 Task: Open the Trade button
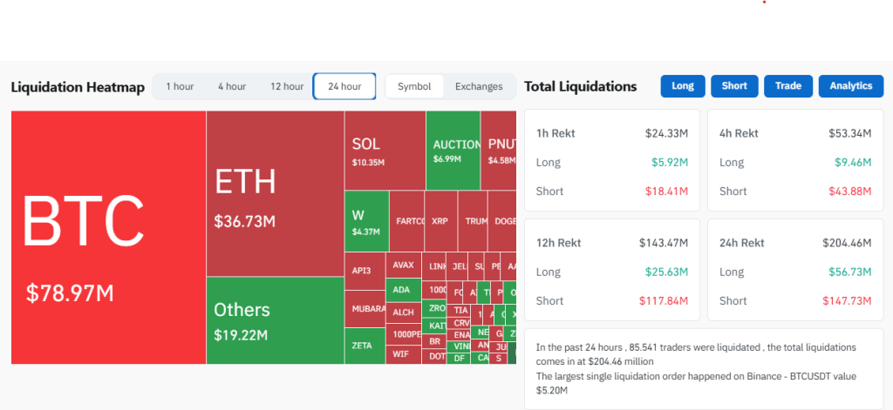(788, 86)
